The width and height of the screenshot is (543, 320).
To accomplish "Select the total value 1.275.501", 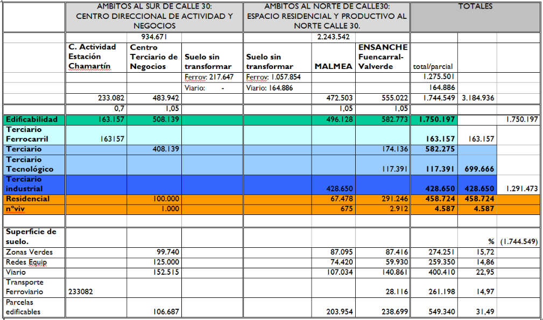I will point(439,76).
